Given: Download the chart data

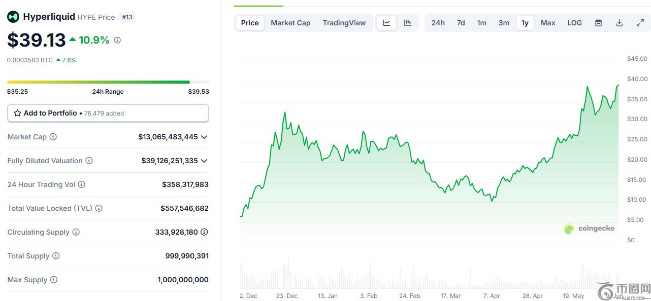Looking at the screenshot, I should click(x=619, y=23).
